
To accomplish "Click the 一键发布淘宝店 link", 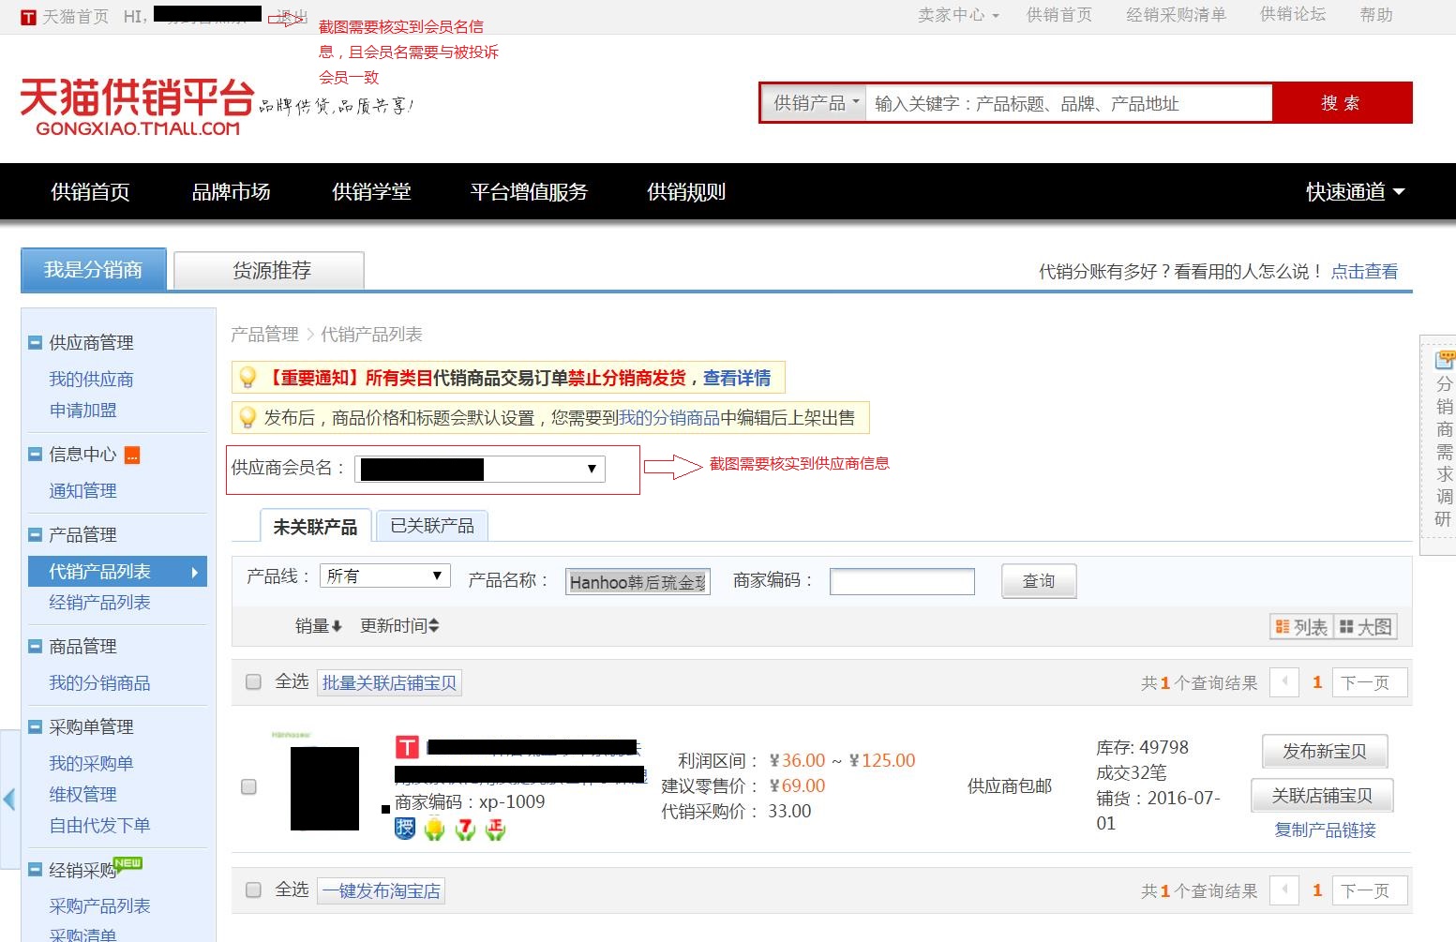I will tap(382, 890).
